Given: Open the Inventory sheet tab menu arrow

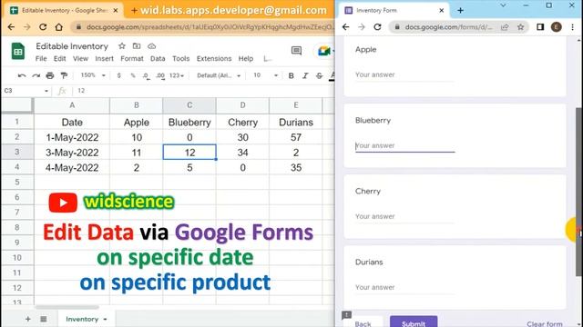Looking at the screenshot, I should coord(106,319).
